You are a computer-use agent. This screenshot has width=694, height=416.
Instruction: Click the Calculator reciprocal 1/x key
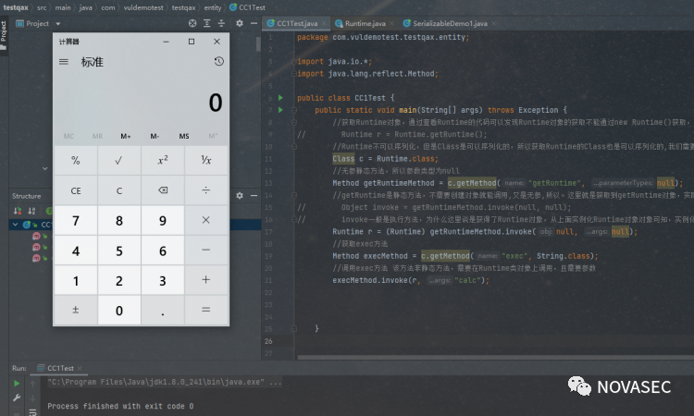coord(205,161)
